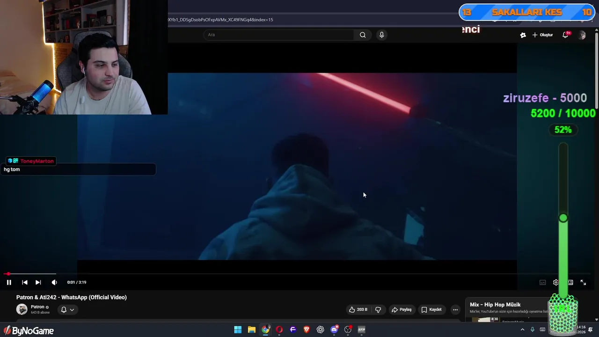Expand channel notification bell dropdown
The width and height of the screenshot is (599, 337).
(67, 309)
